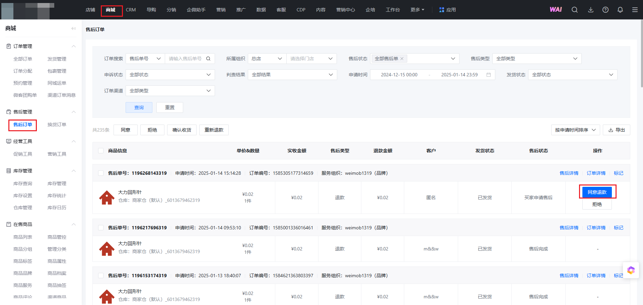Viewport: 643px width, 305px height.
Task: Click the 查询 button
Action: tap(139, 107)
